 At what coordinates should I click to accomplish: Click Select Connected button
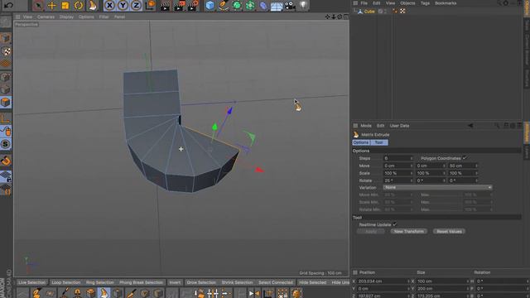point(276,282)
